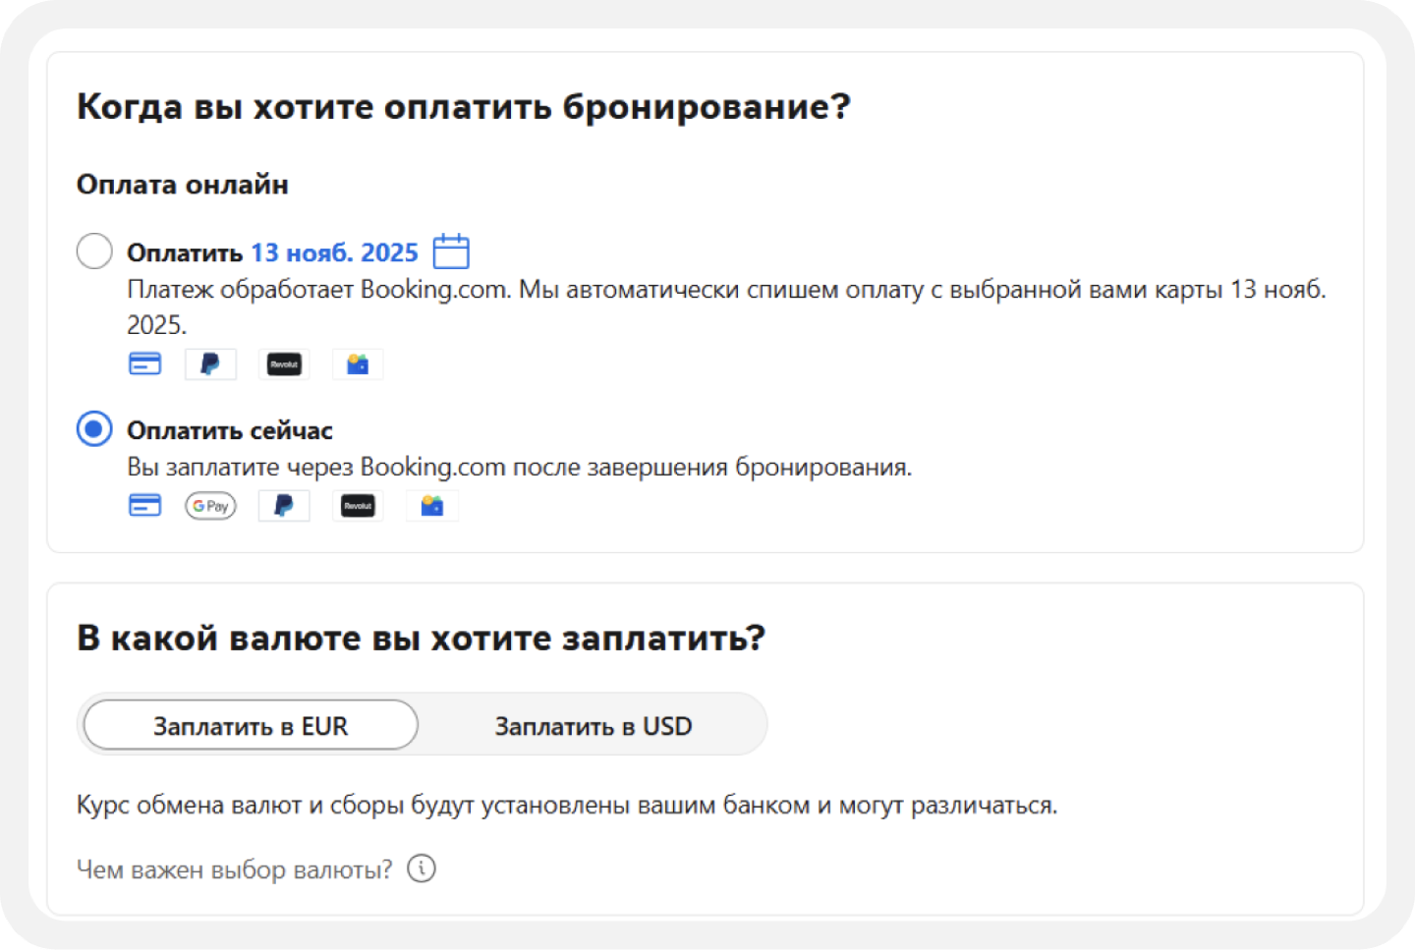Click credit card icon under Оплатить сейчас
This screenshot has width=1415, height=950.
point(145,506)
